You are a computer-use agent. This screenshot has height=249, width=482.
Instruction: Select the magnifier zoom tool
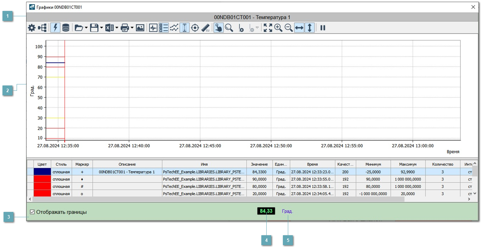[x=229, y=28]
